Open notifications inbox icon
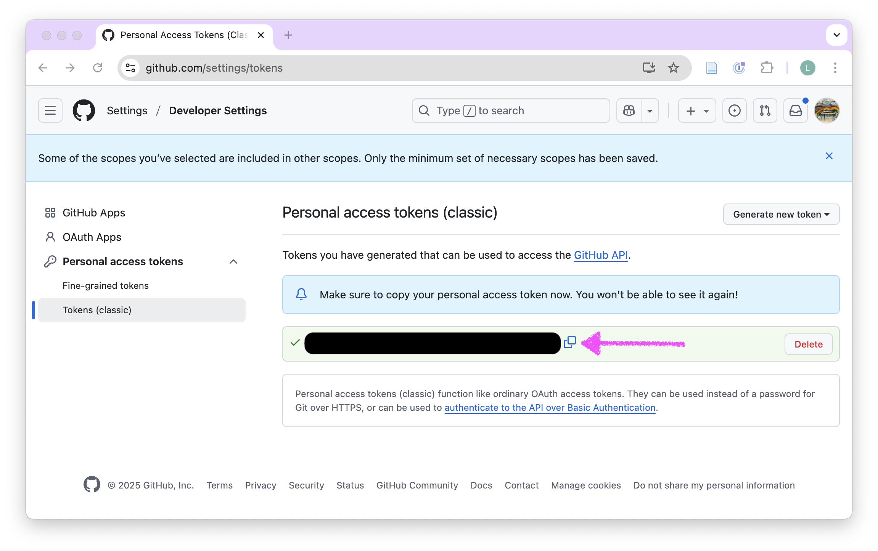This screenshot has height=551, width=878. pos(795,111)
